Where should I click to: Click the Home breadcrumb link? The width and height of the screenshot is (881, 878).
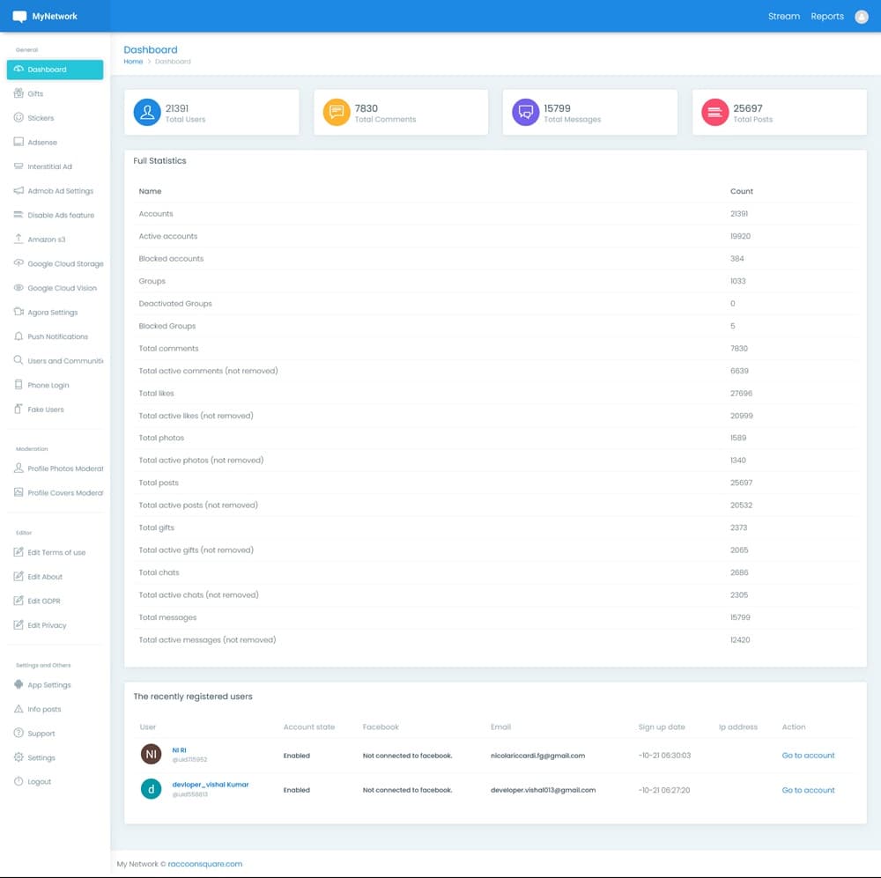tap(133, 62)
